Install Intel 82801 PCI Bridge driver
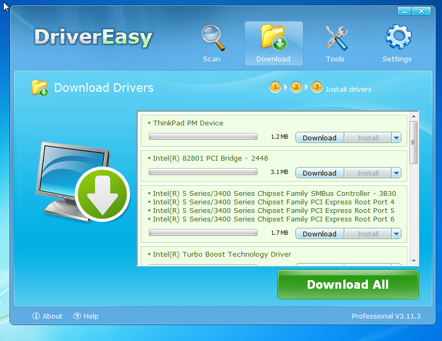The height and width of the screenshot is (341, 442). (x=368, y=173)
